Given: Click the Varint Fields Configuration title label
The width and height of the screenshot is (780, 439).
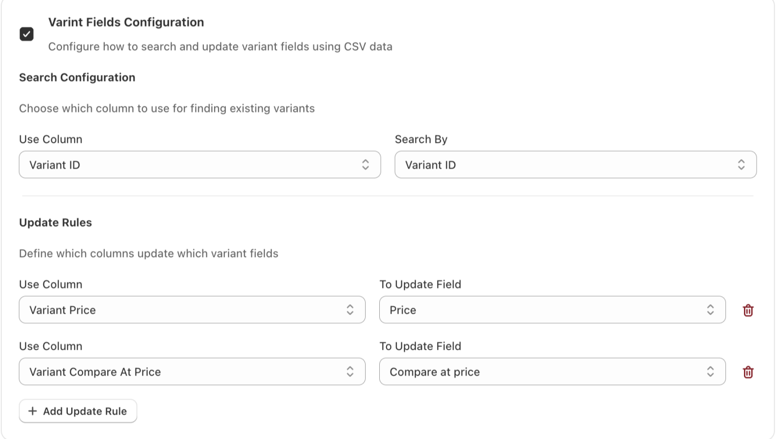Looking at the screenshot, I should click(x=126, y=22).
